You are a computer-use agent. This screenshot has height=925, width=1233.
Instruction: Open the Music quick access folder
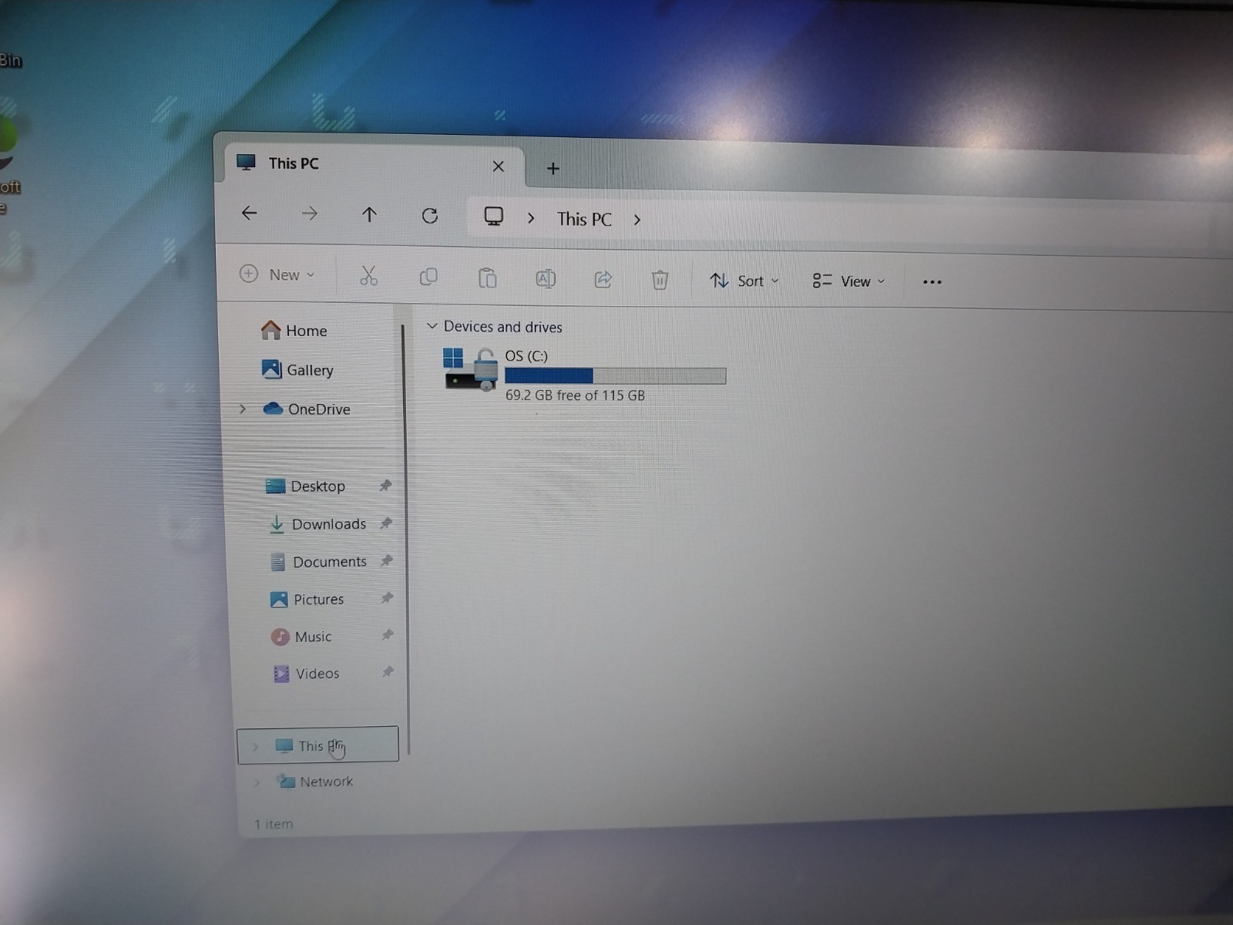(x=301, y=637)
